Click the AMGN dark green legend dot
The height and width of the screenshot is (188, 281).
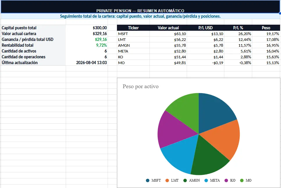point(185,180)
